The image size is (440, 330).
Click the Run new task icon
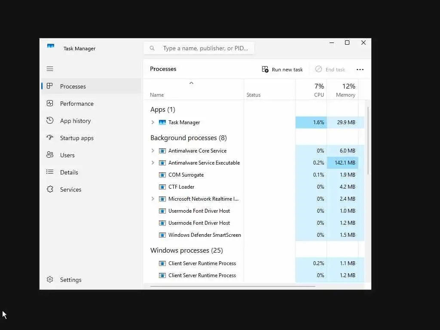[x=265, y=69]
